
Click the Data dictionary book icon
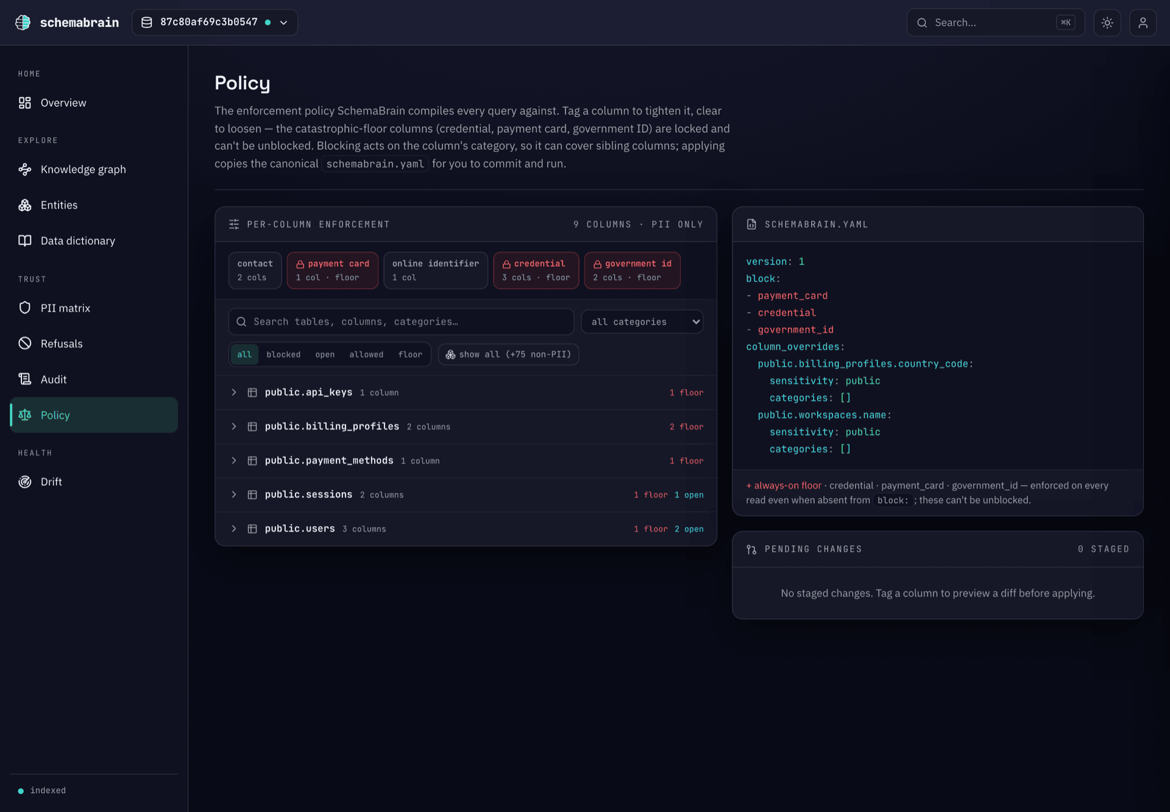pyautogui.click(x=24, y=241)
